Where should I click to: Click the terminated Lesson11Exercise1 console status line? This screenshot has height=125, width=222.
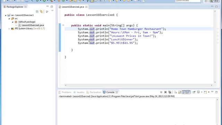coord(117,97)
